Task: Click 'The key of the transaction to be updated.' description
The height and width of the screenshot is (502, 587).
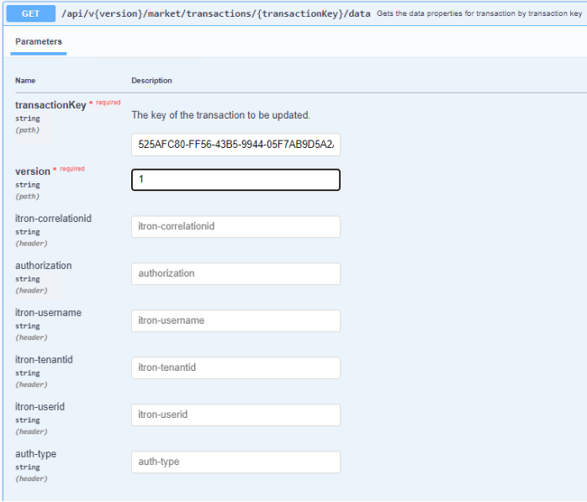Action: (x=221, y=115)
